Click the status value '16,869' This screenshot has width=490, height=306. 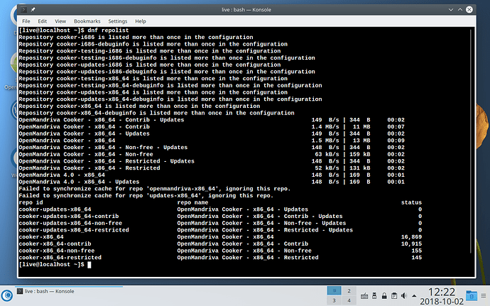(411, 237)
